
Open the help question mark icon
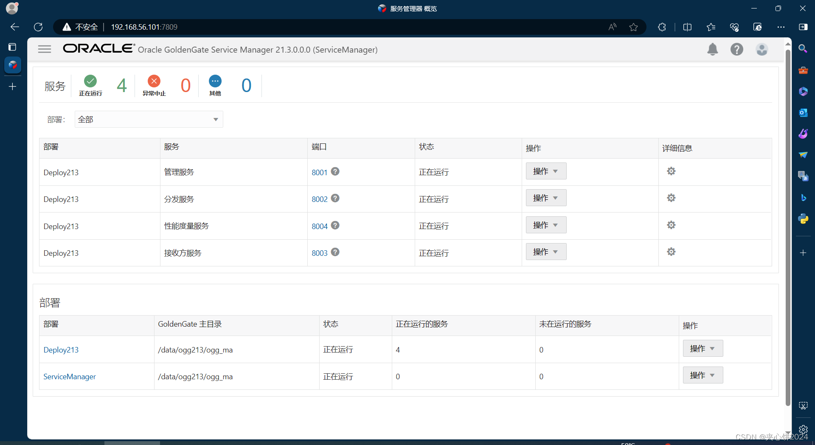coord(737,50)
